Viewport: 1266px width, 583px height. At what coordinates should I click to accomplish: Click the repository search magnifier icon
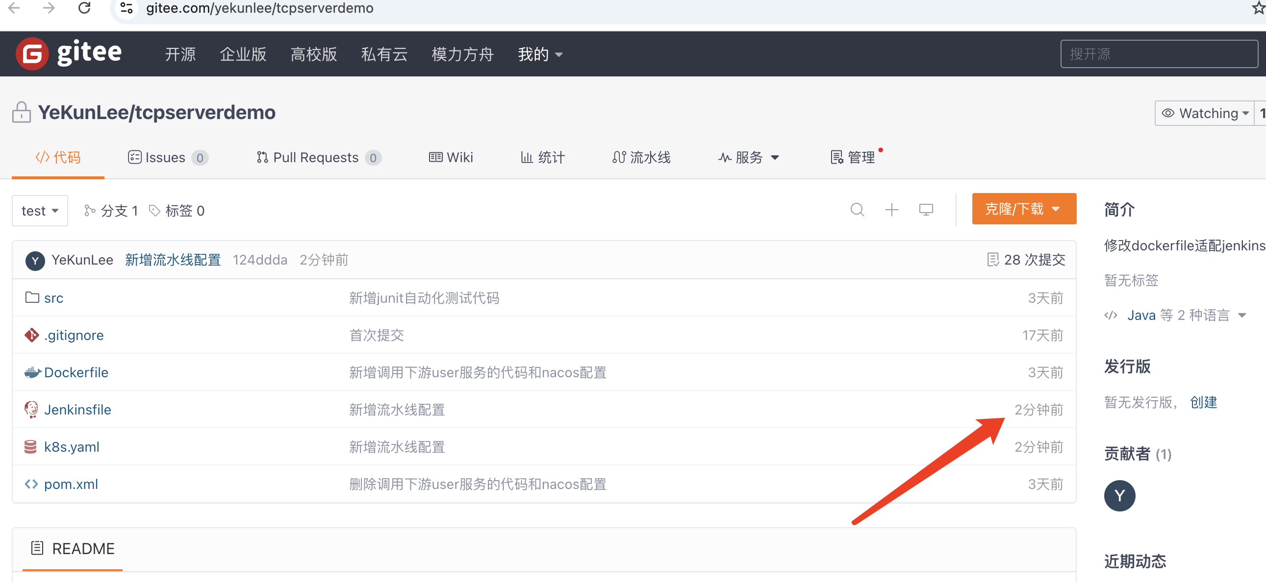[x=857, y=210]
